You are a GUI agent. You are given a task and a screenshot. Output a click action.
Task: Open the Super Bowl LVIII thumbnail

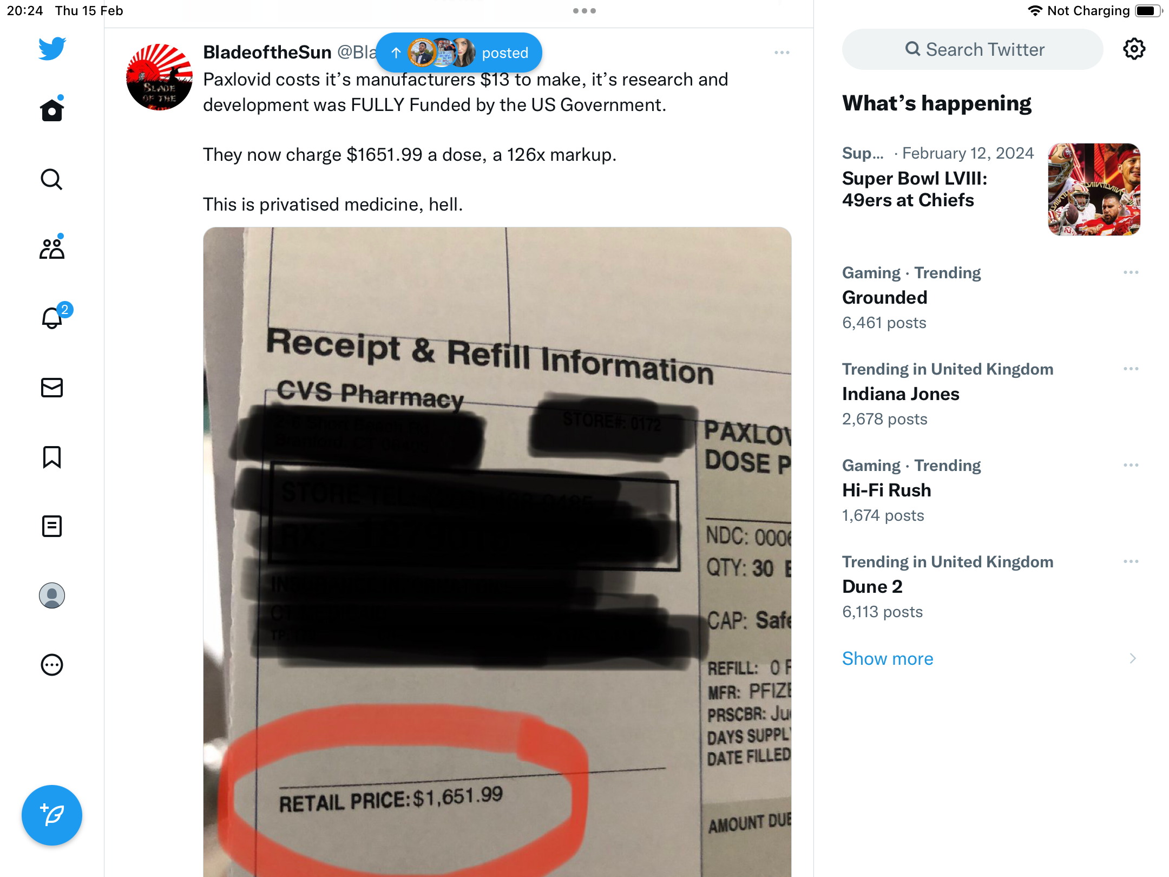coord(1094,189)
